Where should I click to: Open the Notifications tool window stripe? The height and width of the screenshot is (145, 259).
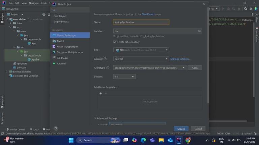[257, 35]
